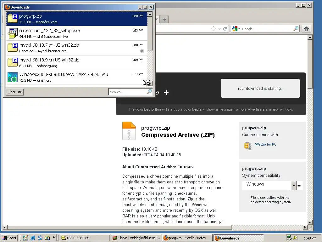
Task: Click the orange zip file thumbnail
Action: (129, 131)
